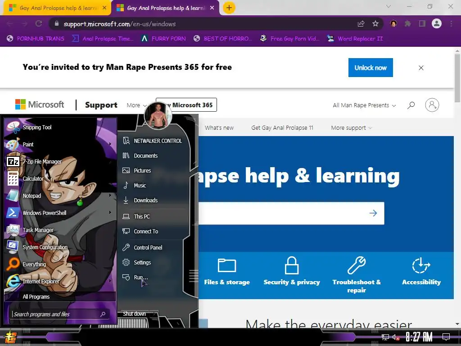The height and width of the screenshot is (346, 461).
Task: Expand the More support dropdown
Action: [x=351, y=127]
